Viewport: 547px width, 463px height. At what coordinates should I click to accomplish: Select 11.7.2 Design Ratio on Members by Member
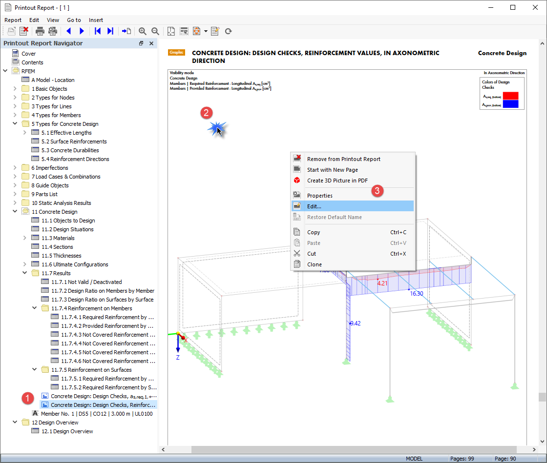tap(103, 291)
